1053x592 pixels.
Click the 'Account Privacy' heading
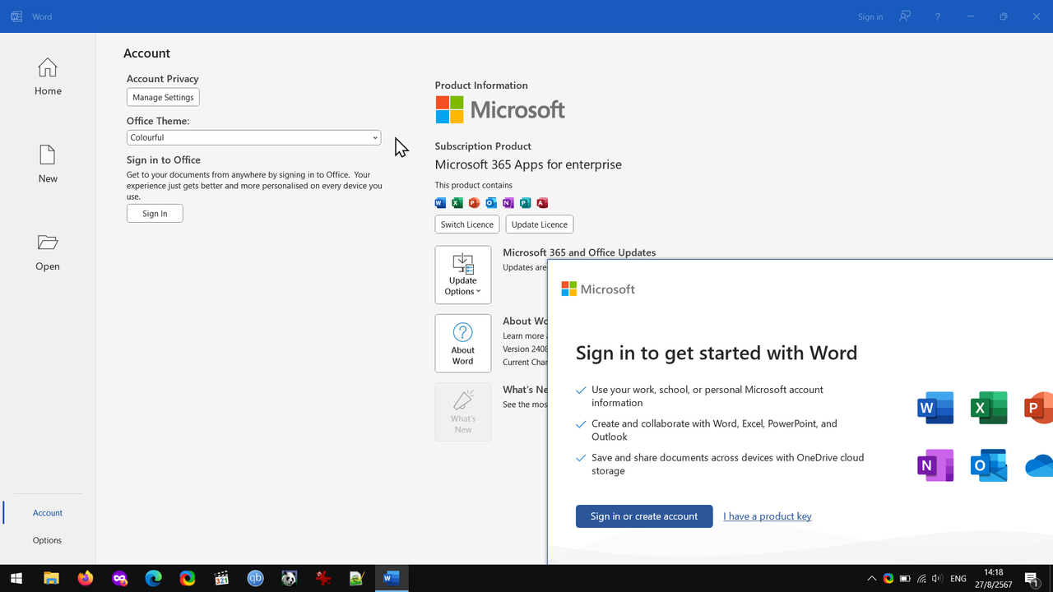[163, 79]
